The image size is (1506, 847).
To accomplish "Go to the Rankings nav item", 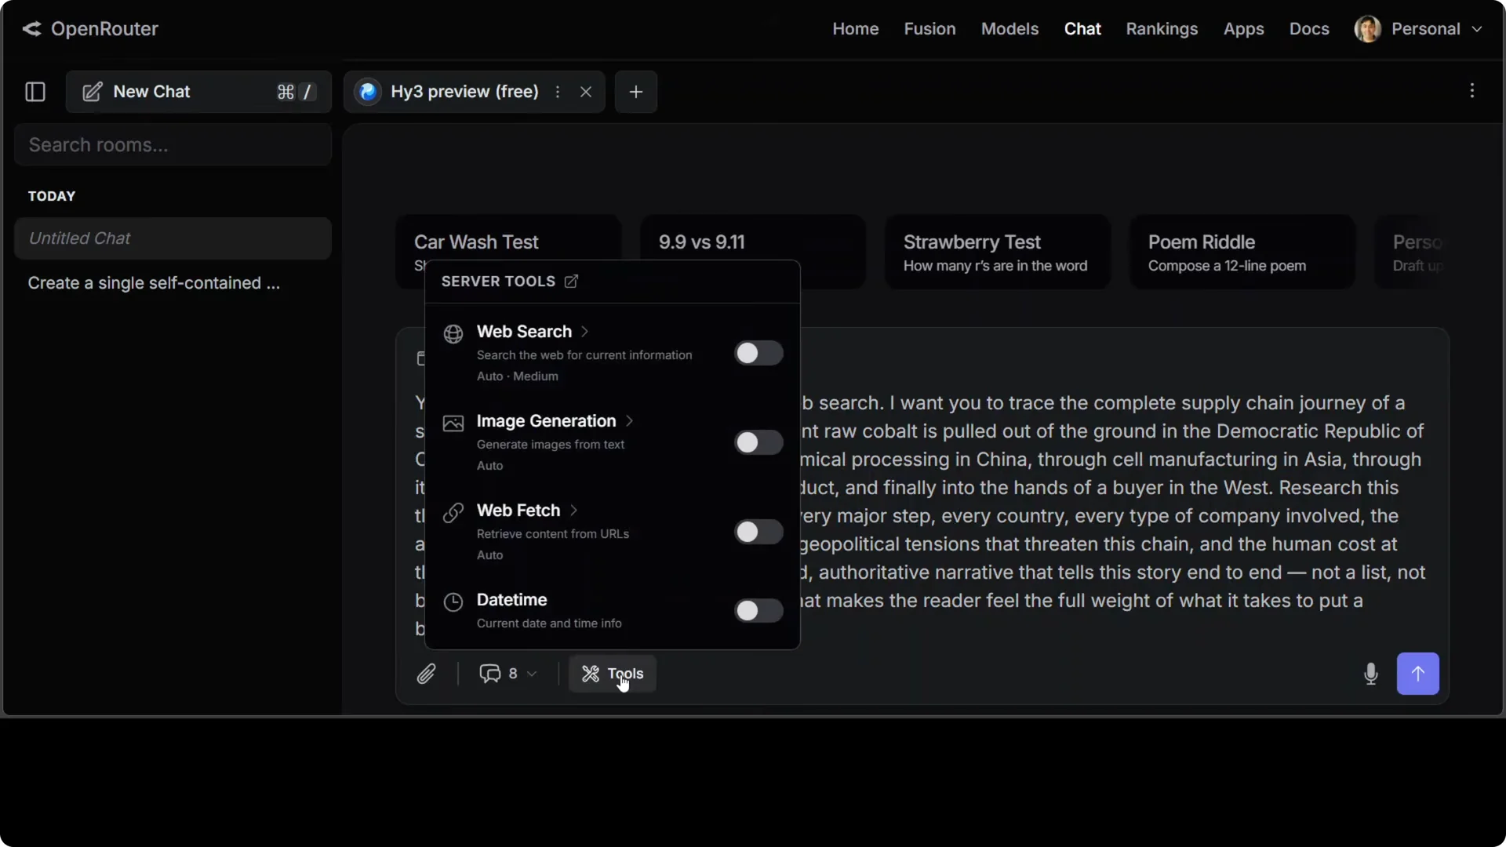I will pyautogui.click(x=1162, y=29).
